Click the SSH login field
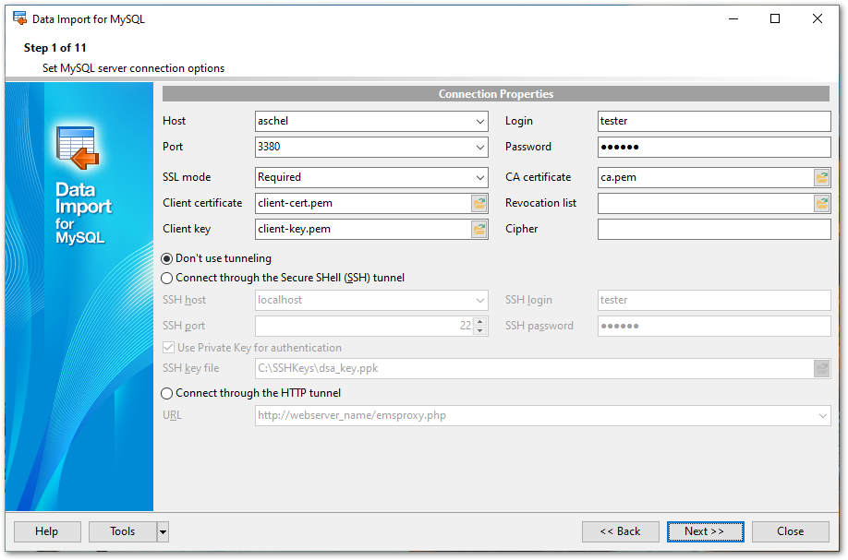The width and height of the screenshot is (848, 560). [714, 301]
